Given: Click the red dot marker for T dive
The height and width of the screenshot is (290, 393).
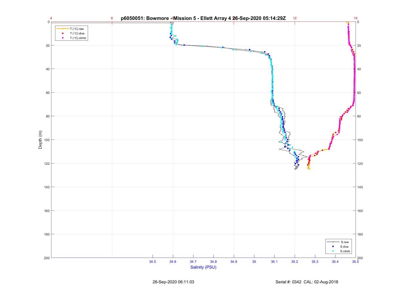Looking at the screenshot, I should click(63, 33).
